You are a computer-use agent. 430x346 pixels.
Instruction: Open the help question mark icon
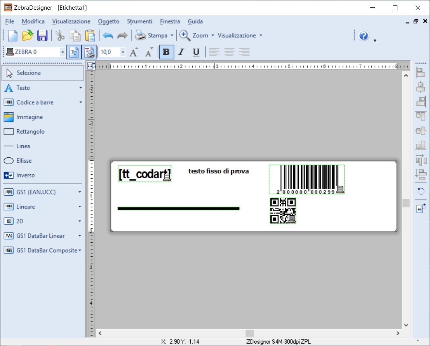364,35
